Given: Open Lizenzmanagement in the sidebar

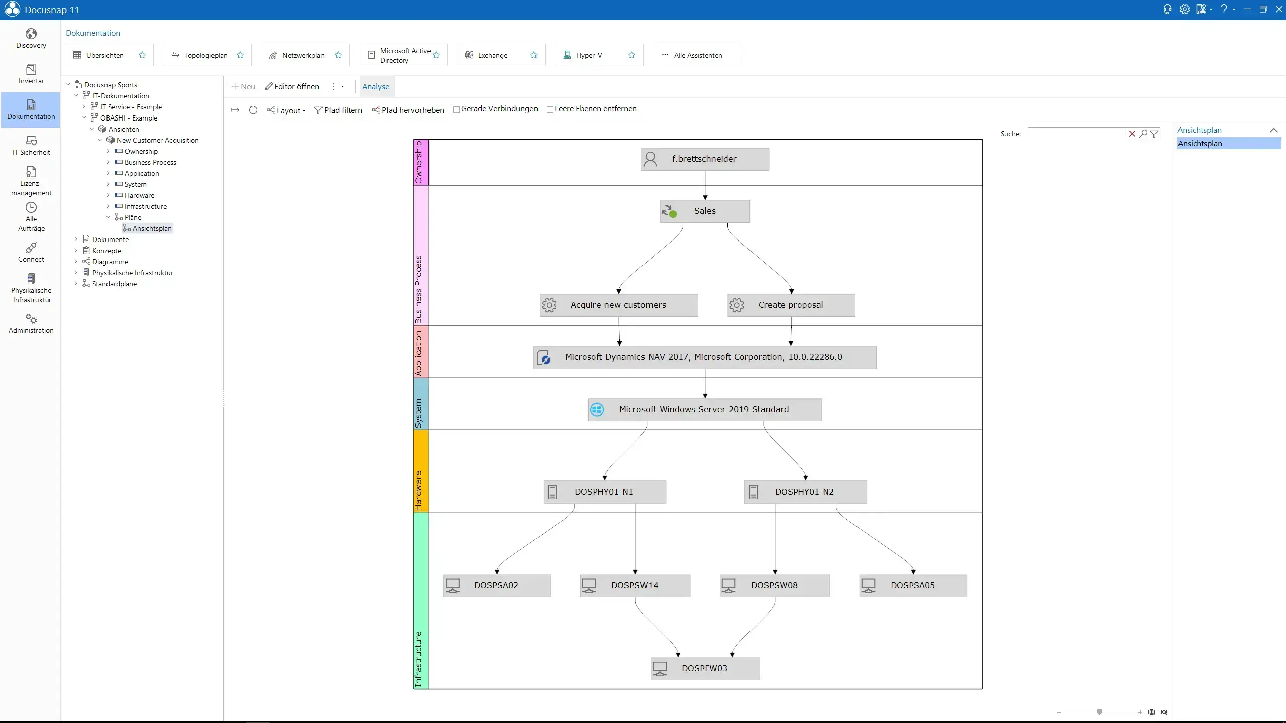Looking at the screenshot, I should [31, 181].
